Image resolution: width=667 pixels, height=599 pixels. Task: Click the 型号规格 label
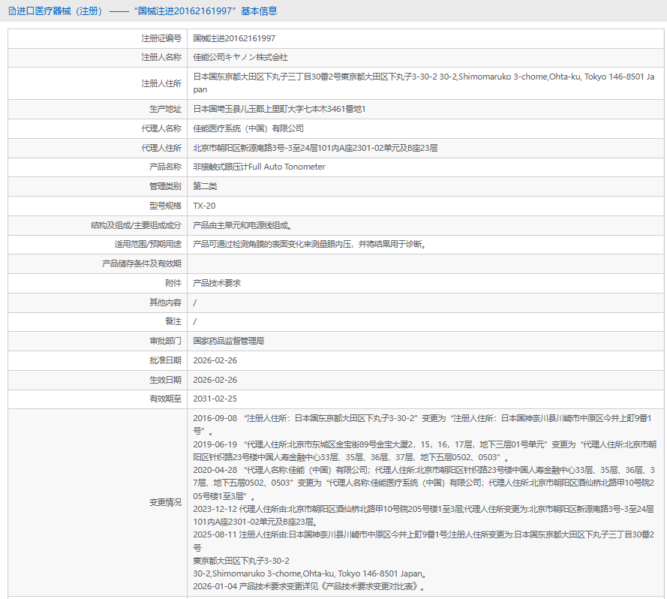(165, 206)
